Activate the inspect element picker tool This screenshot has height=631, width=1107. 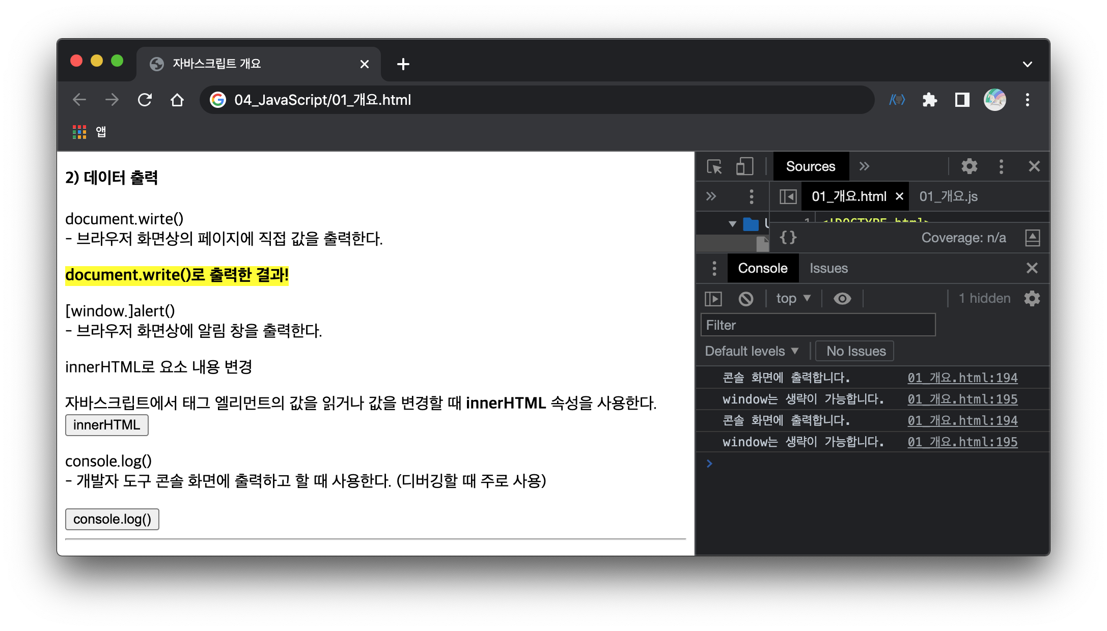[x=714, y=166]
